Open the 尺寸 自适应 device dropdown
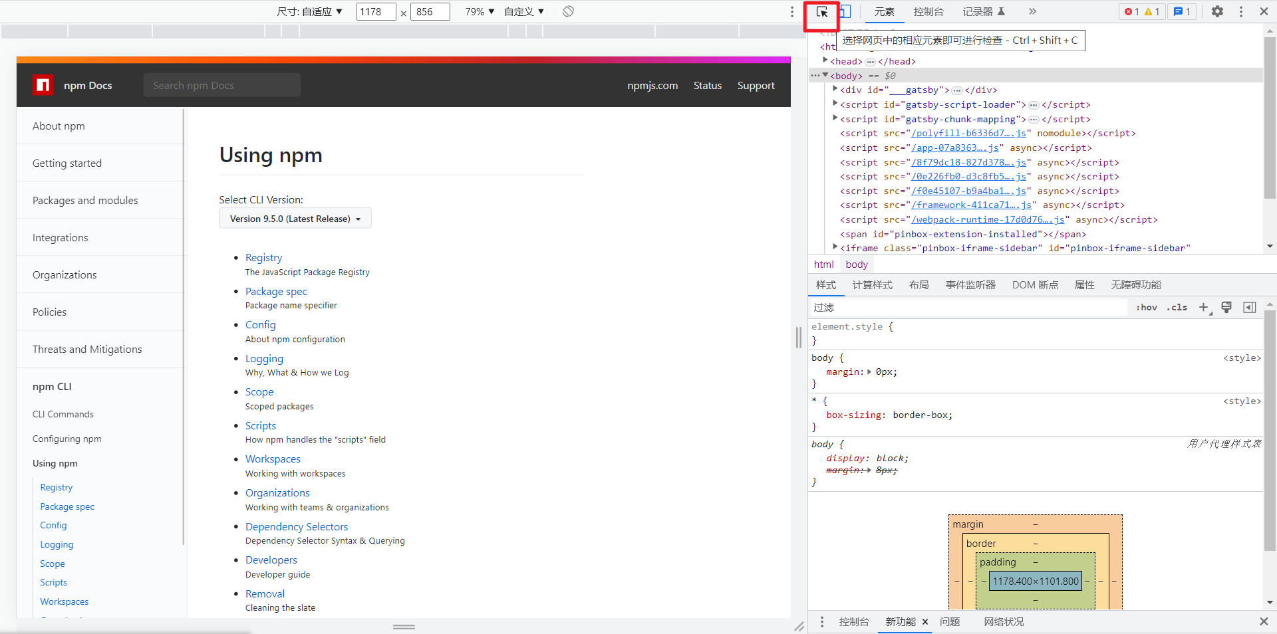 tap(309, 11)
